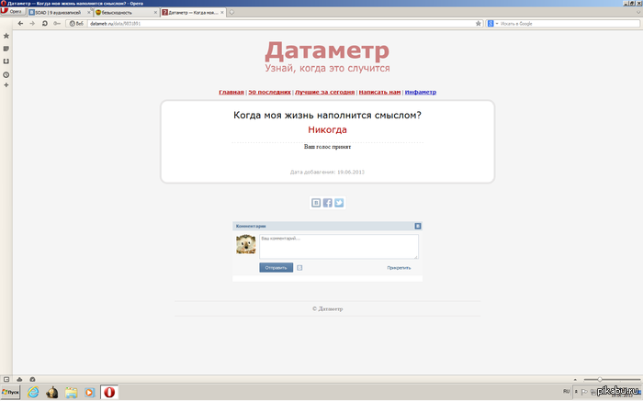The height and width of the screenshot is (401, 643).
Task: Share via Facebook icon
Action: point(327,203)
